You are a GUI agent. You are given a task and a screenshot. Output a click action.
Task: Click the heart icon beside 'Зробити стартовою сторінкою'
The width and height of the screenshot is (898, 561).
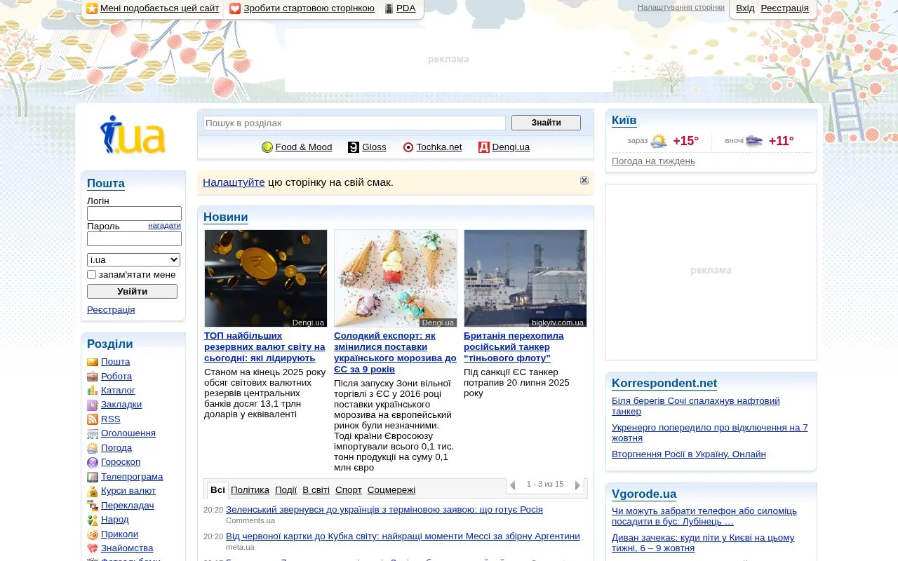(x=235, y=8)
